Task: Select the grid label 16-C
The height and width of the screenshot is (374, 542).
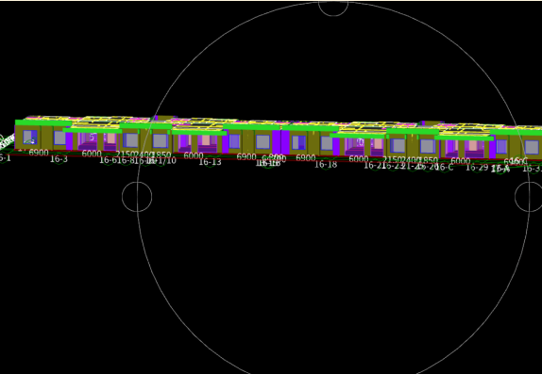Action: pyautogui.click(x=444, y=168)
